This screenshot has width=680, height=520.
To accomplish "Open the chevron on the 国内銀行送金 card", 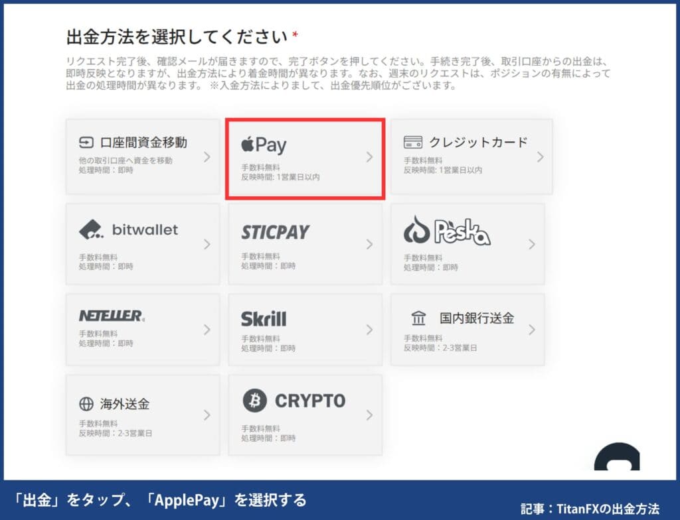I will 532,330.
